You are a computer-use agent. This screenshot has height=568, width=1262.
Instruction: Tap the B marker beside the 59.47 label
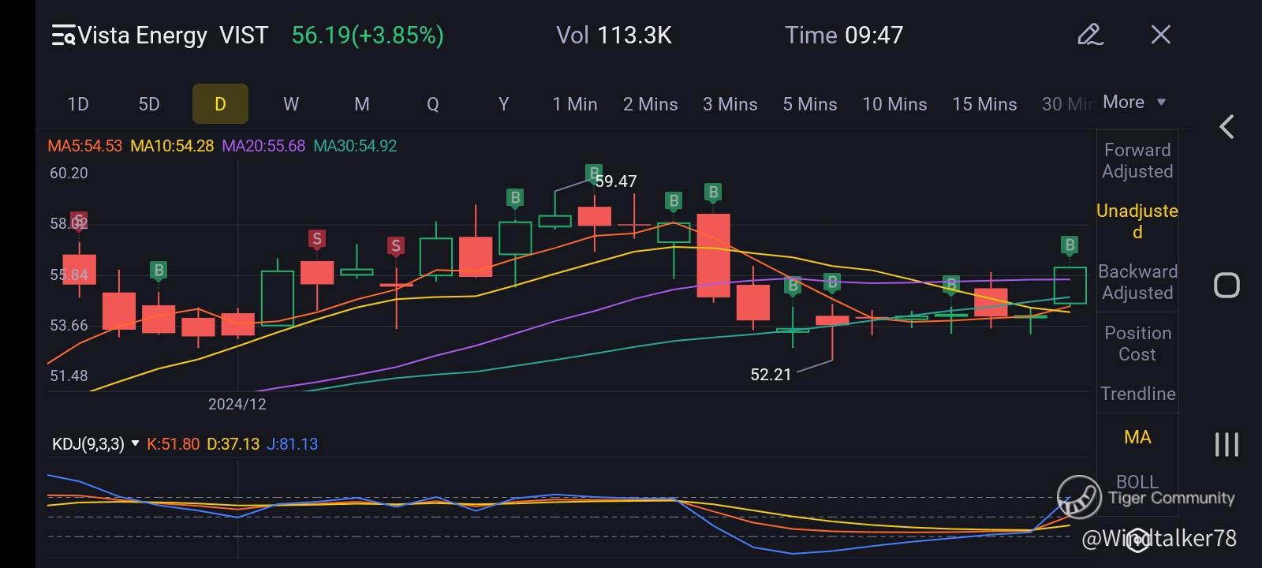coord(594,173)
